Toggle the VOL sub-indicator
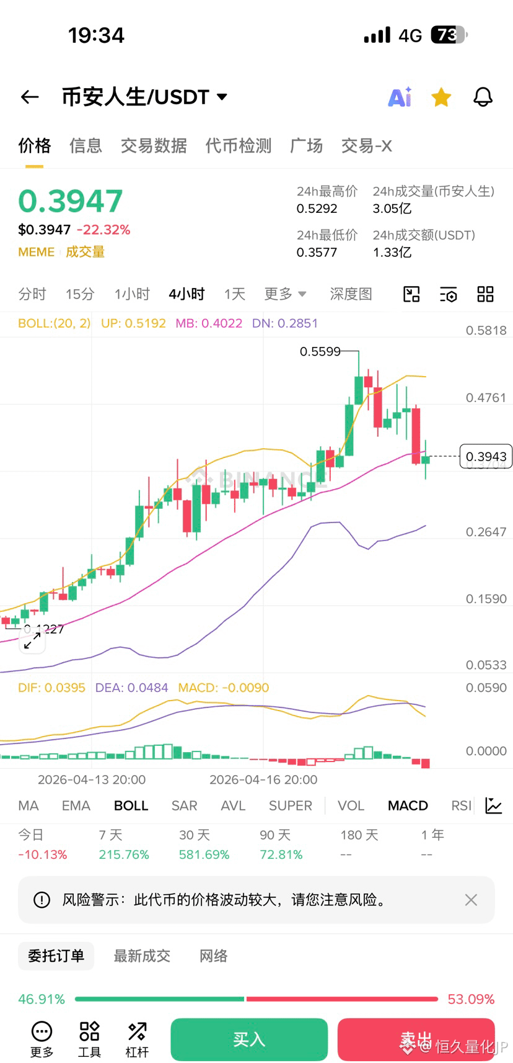 351,805
